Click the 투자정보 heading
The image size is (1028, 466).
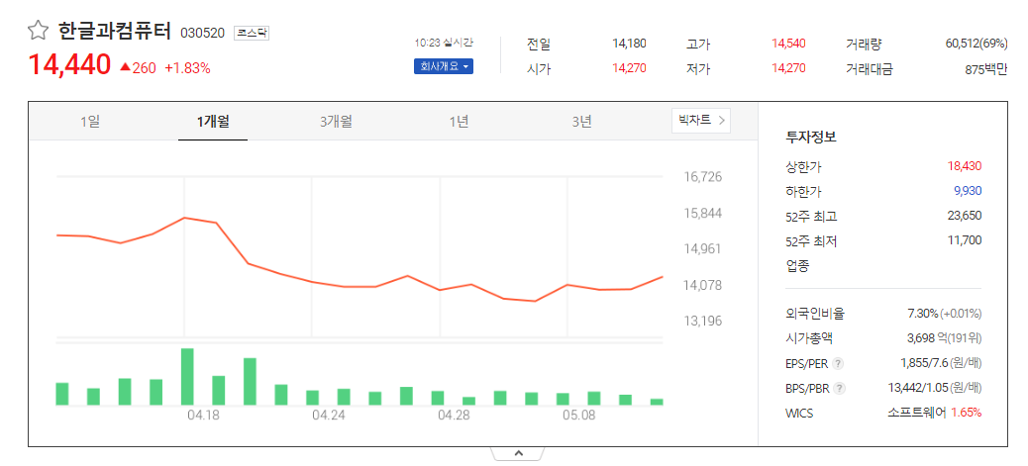point(810,138)
